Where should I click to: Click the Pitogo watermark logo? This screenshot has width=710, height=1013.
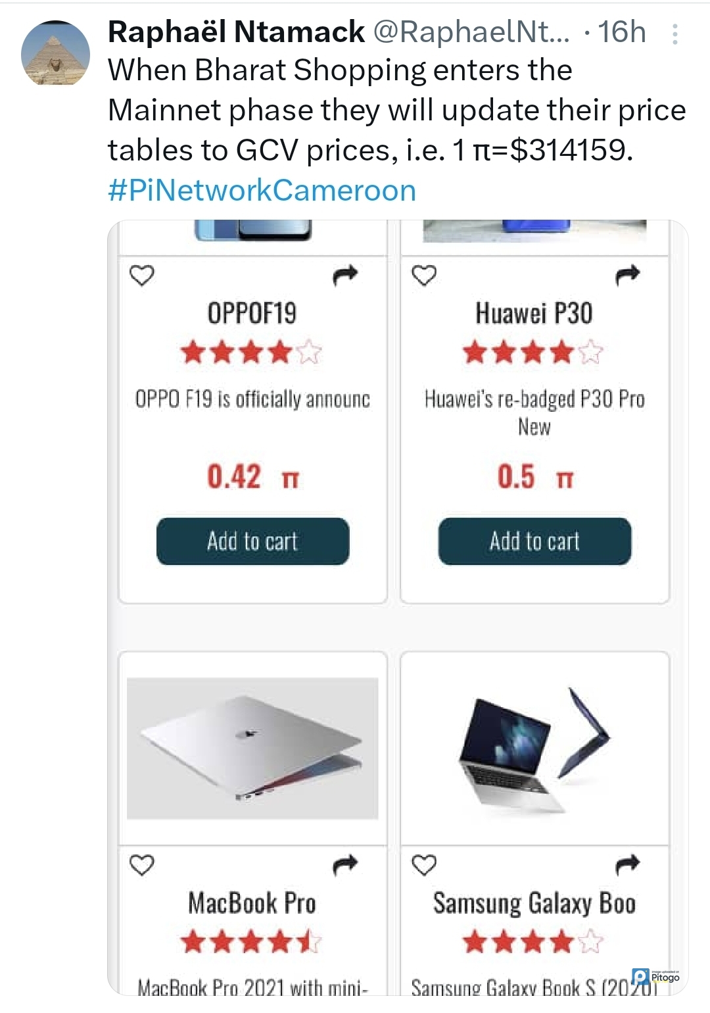tap(655, 977)
